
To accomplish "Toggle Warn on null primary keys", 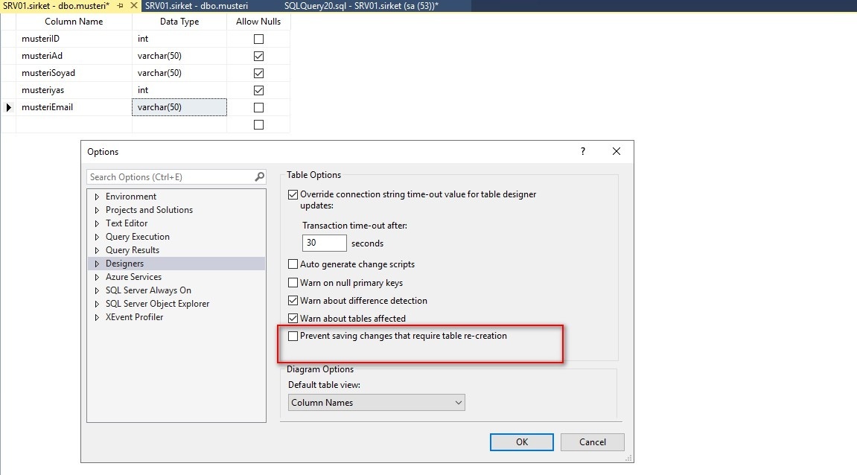I will [293, 283].
